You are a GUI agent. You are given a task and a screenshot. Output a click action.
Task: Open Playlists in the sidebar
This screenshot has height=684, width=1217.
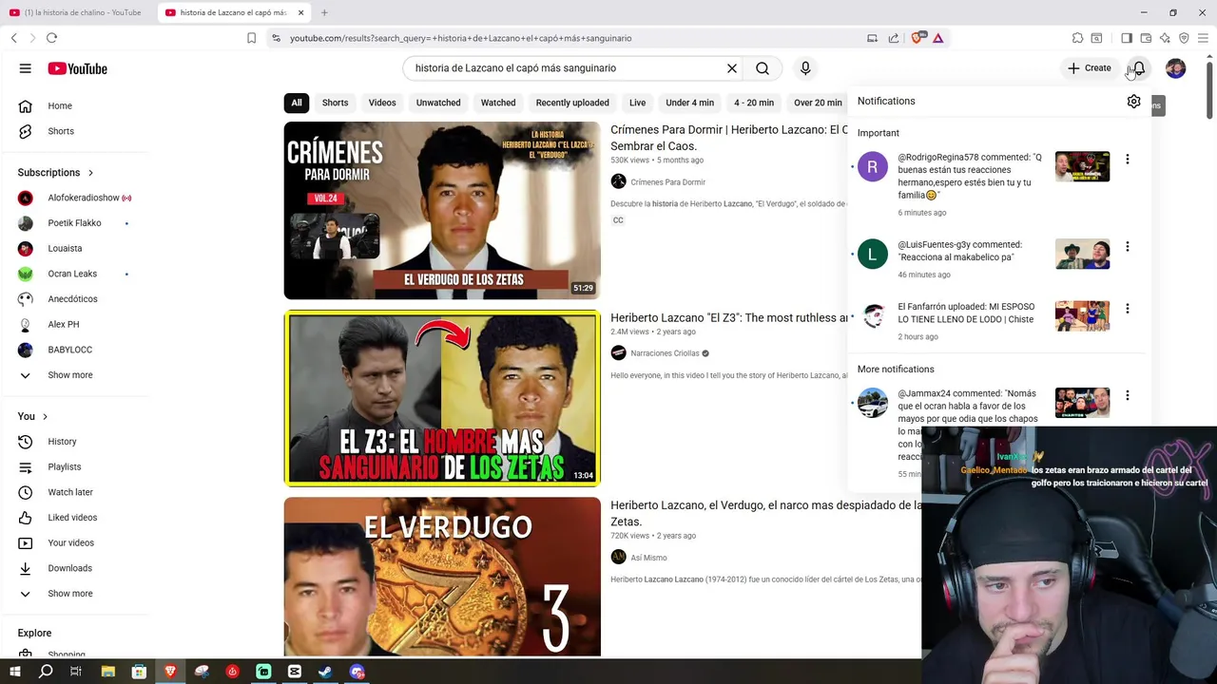coord(64,466)
